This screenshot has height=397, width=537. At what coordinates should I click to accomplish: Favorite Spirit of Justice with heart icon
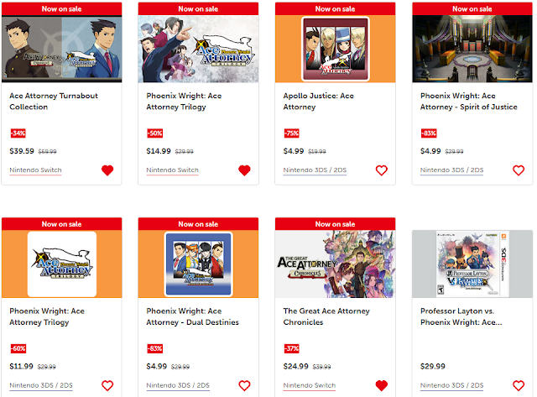pos(519,170)
